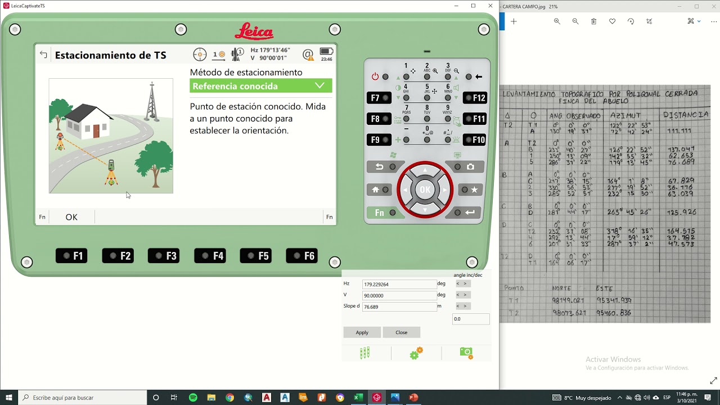The height and width of the screenshot is (405, 720).
Task: Click keypad key 9 WXYZ
Action: [448, 119]
